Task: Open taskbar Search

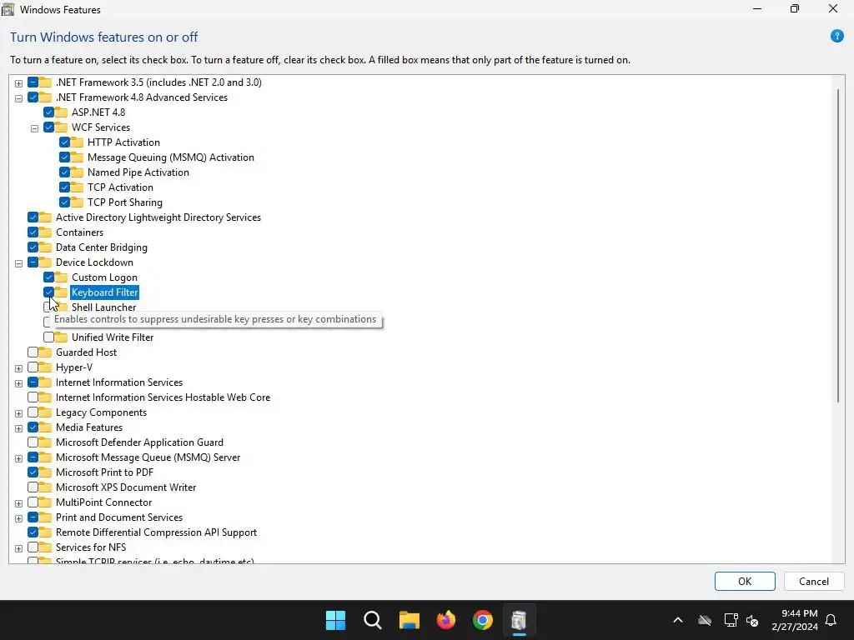Action: tap(373, 620)
